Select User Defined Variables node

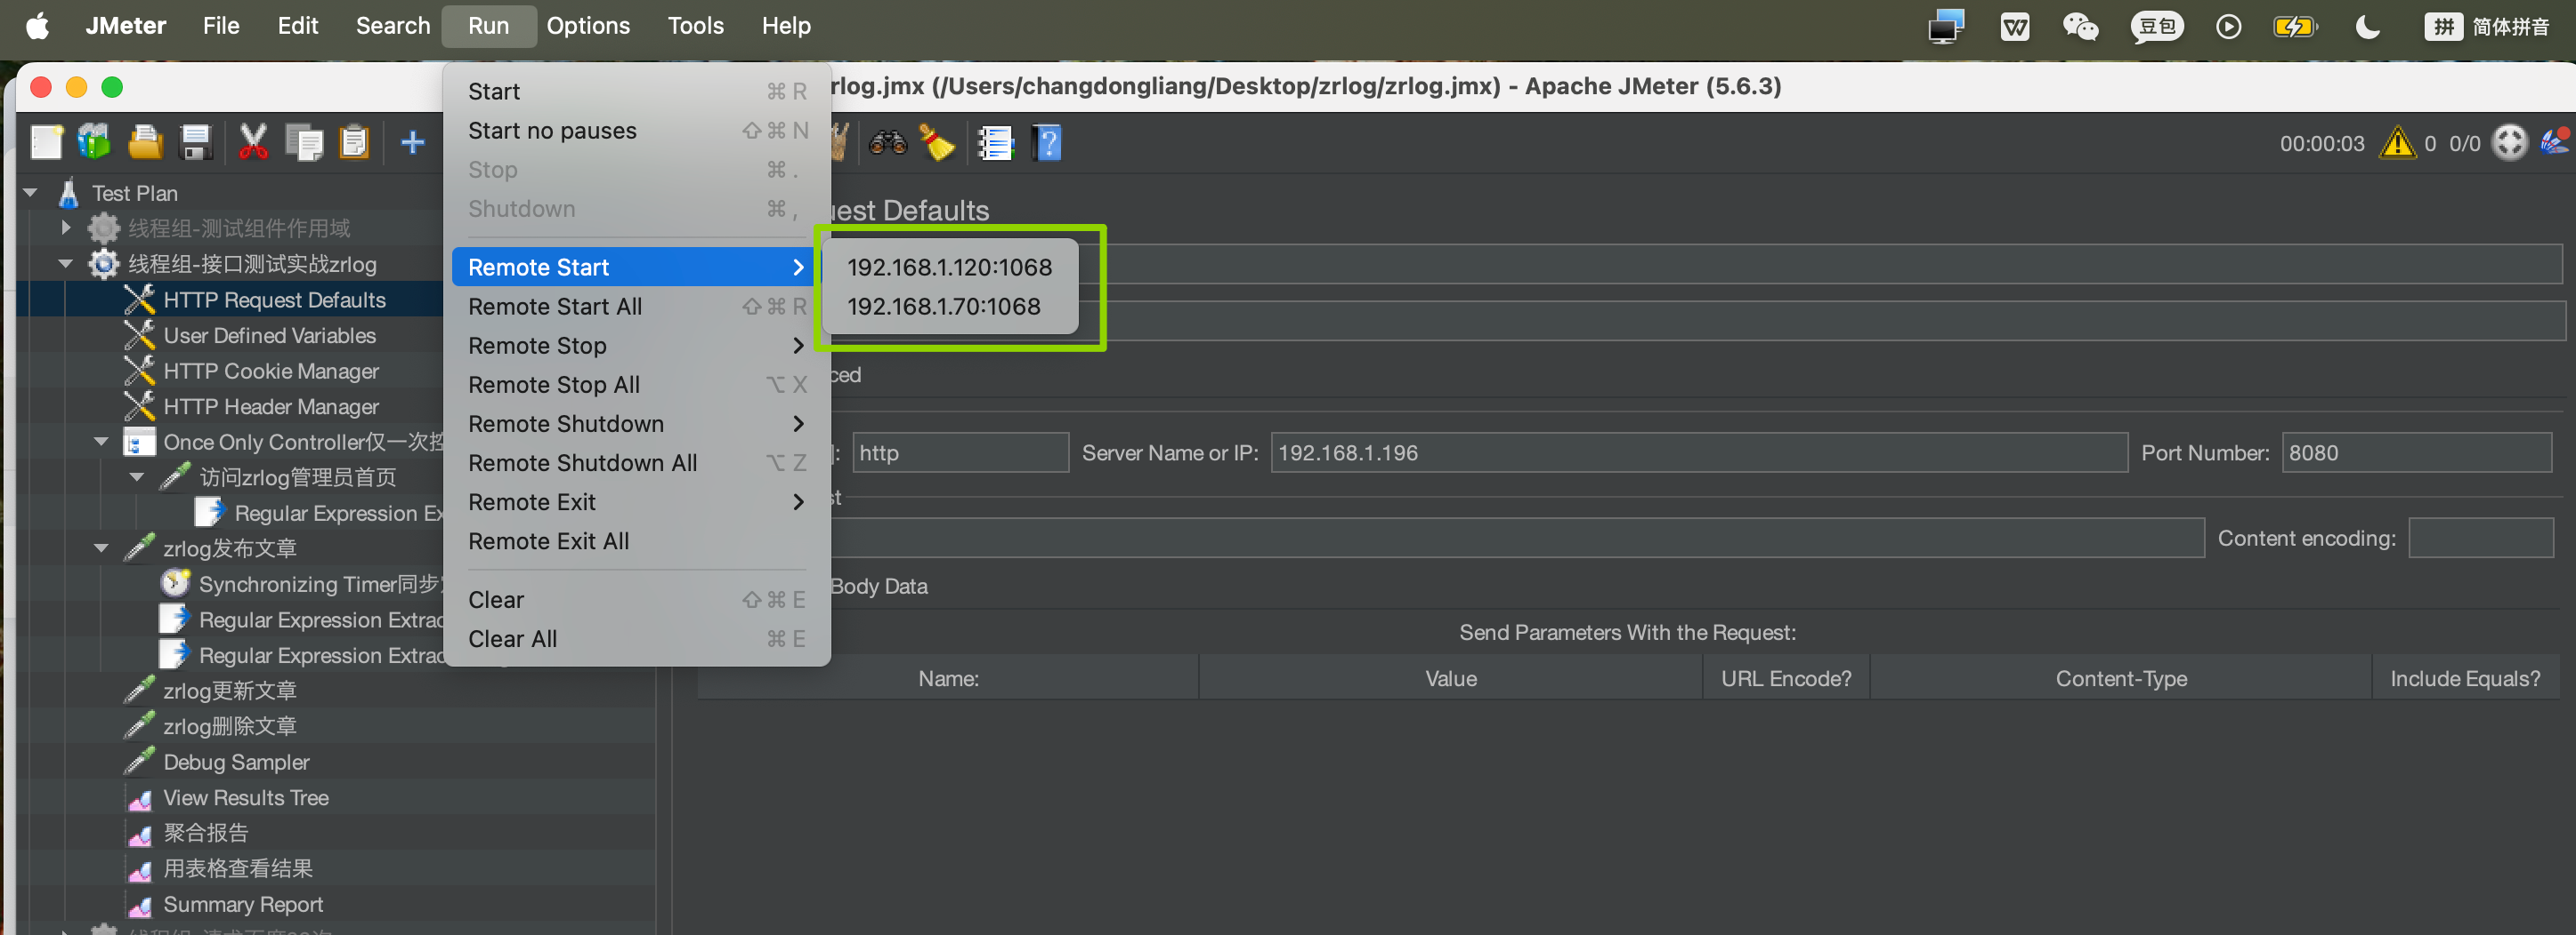pyautogui.click(x=269, y=336)
